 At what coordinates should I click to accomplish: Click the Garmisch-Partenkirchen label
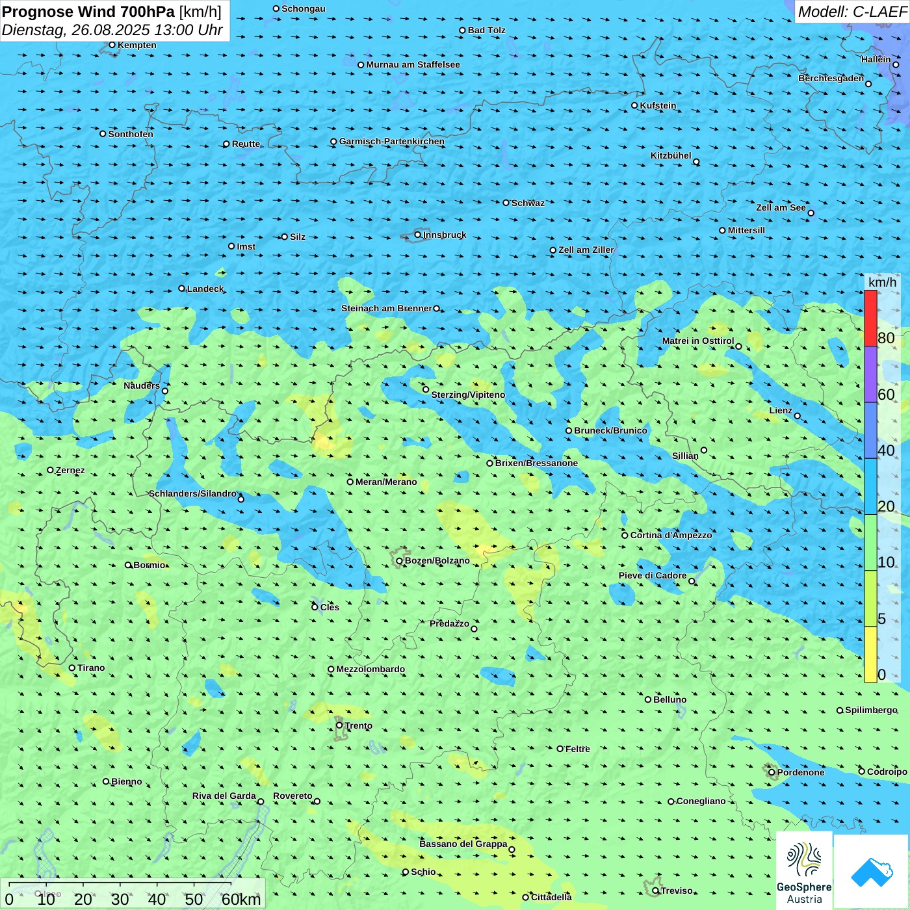pyautogui.click(x=392, y=141)
